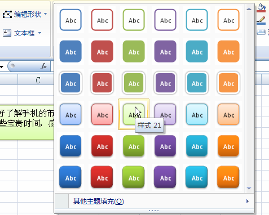Viewport: 269px width, 215px height.
Task: Click the shape fill paint bucket icon
Action: click(261, 8)
